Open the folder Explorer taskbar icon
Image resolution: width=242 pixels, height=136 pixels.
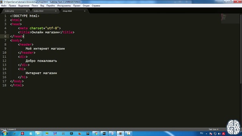[38, 133]
